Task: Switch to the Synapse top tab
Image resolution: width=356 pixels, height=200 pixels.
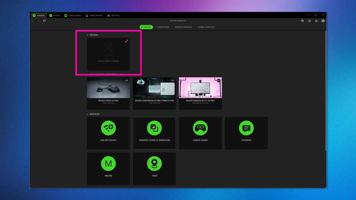Action: tap(39, 15)
